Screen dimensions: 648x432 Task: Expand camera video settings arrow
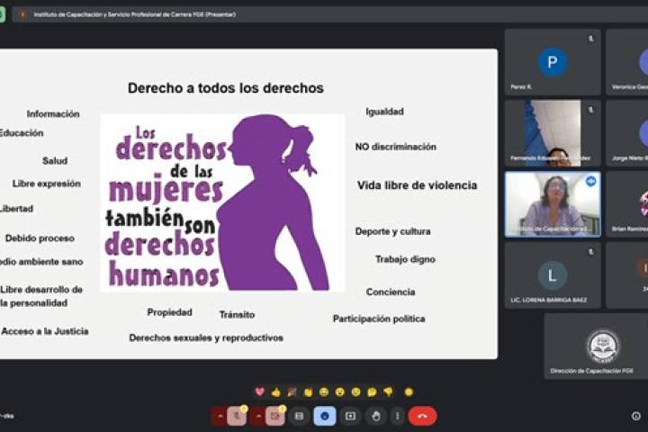tap(258, 416)
